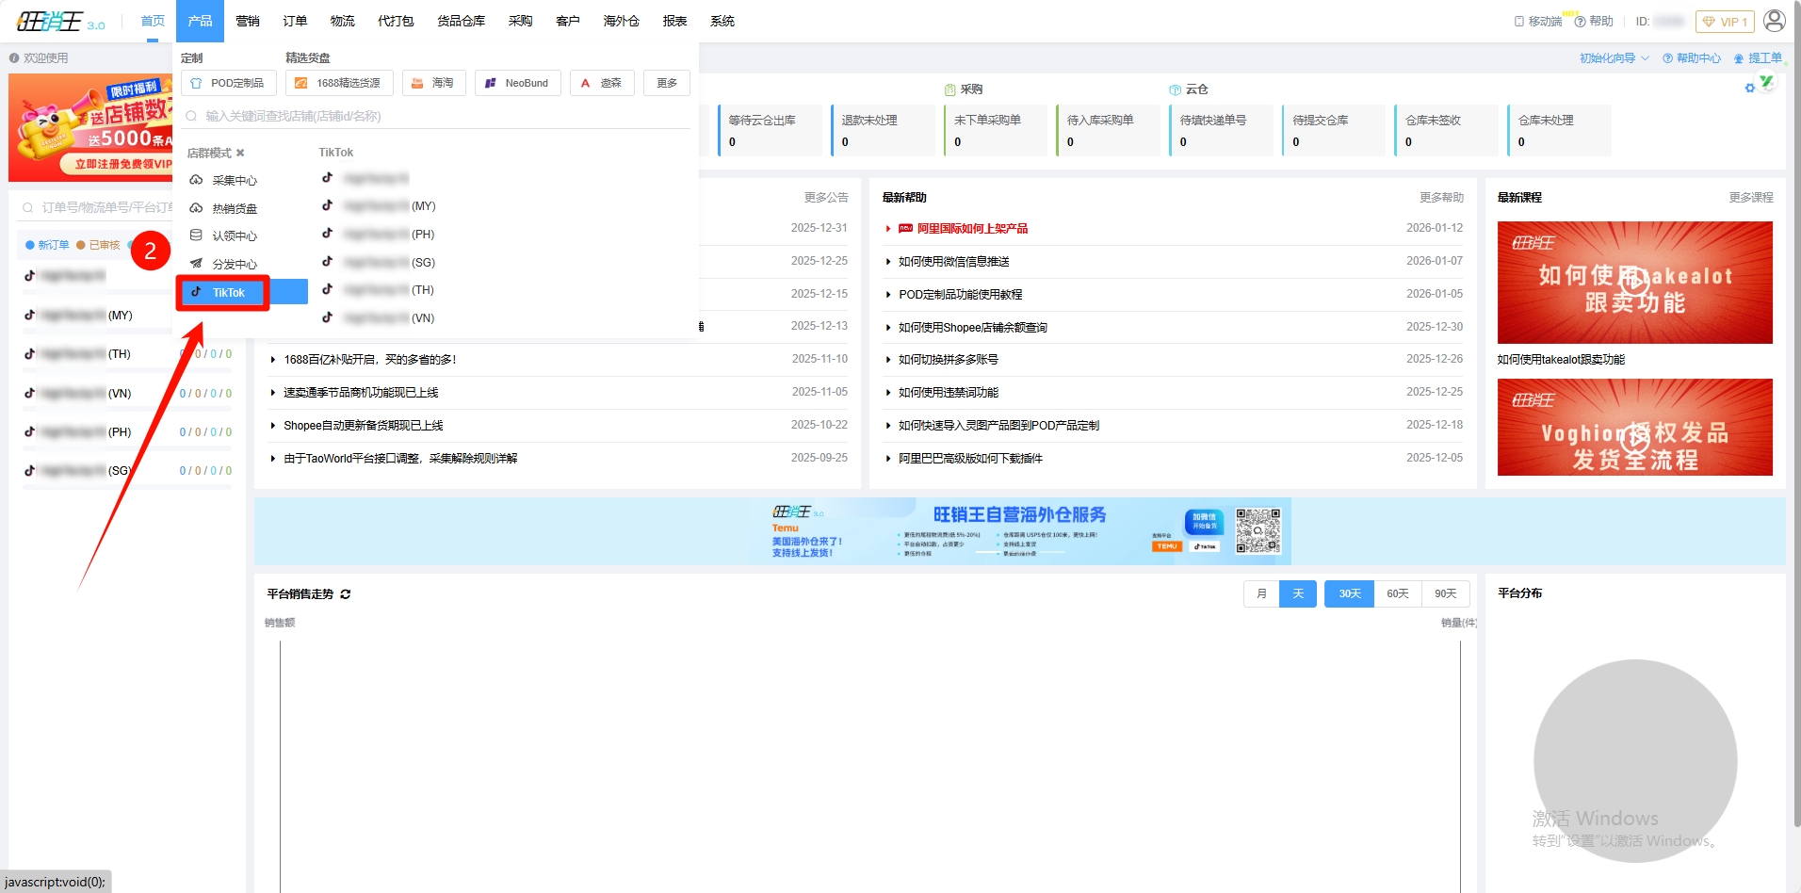Expand the 初始化向导 dropdown
Screen dimensions: 1801x893
point(1614,58)
